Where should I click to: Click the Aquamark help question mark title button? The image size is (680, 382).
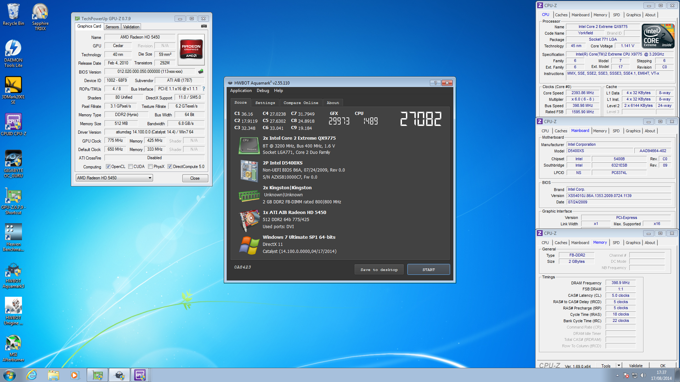(435, 83)
